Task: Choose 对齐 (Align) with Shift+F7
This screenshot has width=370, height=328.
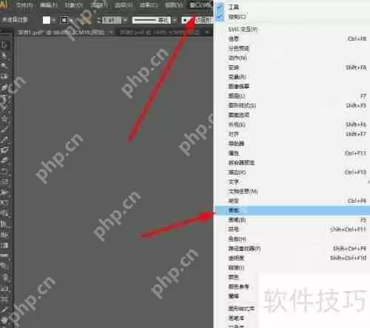Action: pos(292,134)
